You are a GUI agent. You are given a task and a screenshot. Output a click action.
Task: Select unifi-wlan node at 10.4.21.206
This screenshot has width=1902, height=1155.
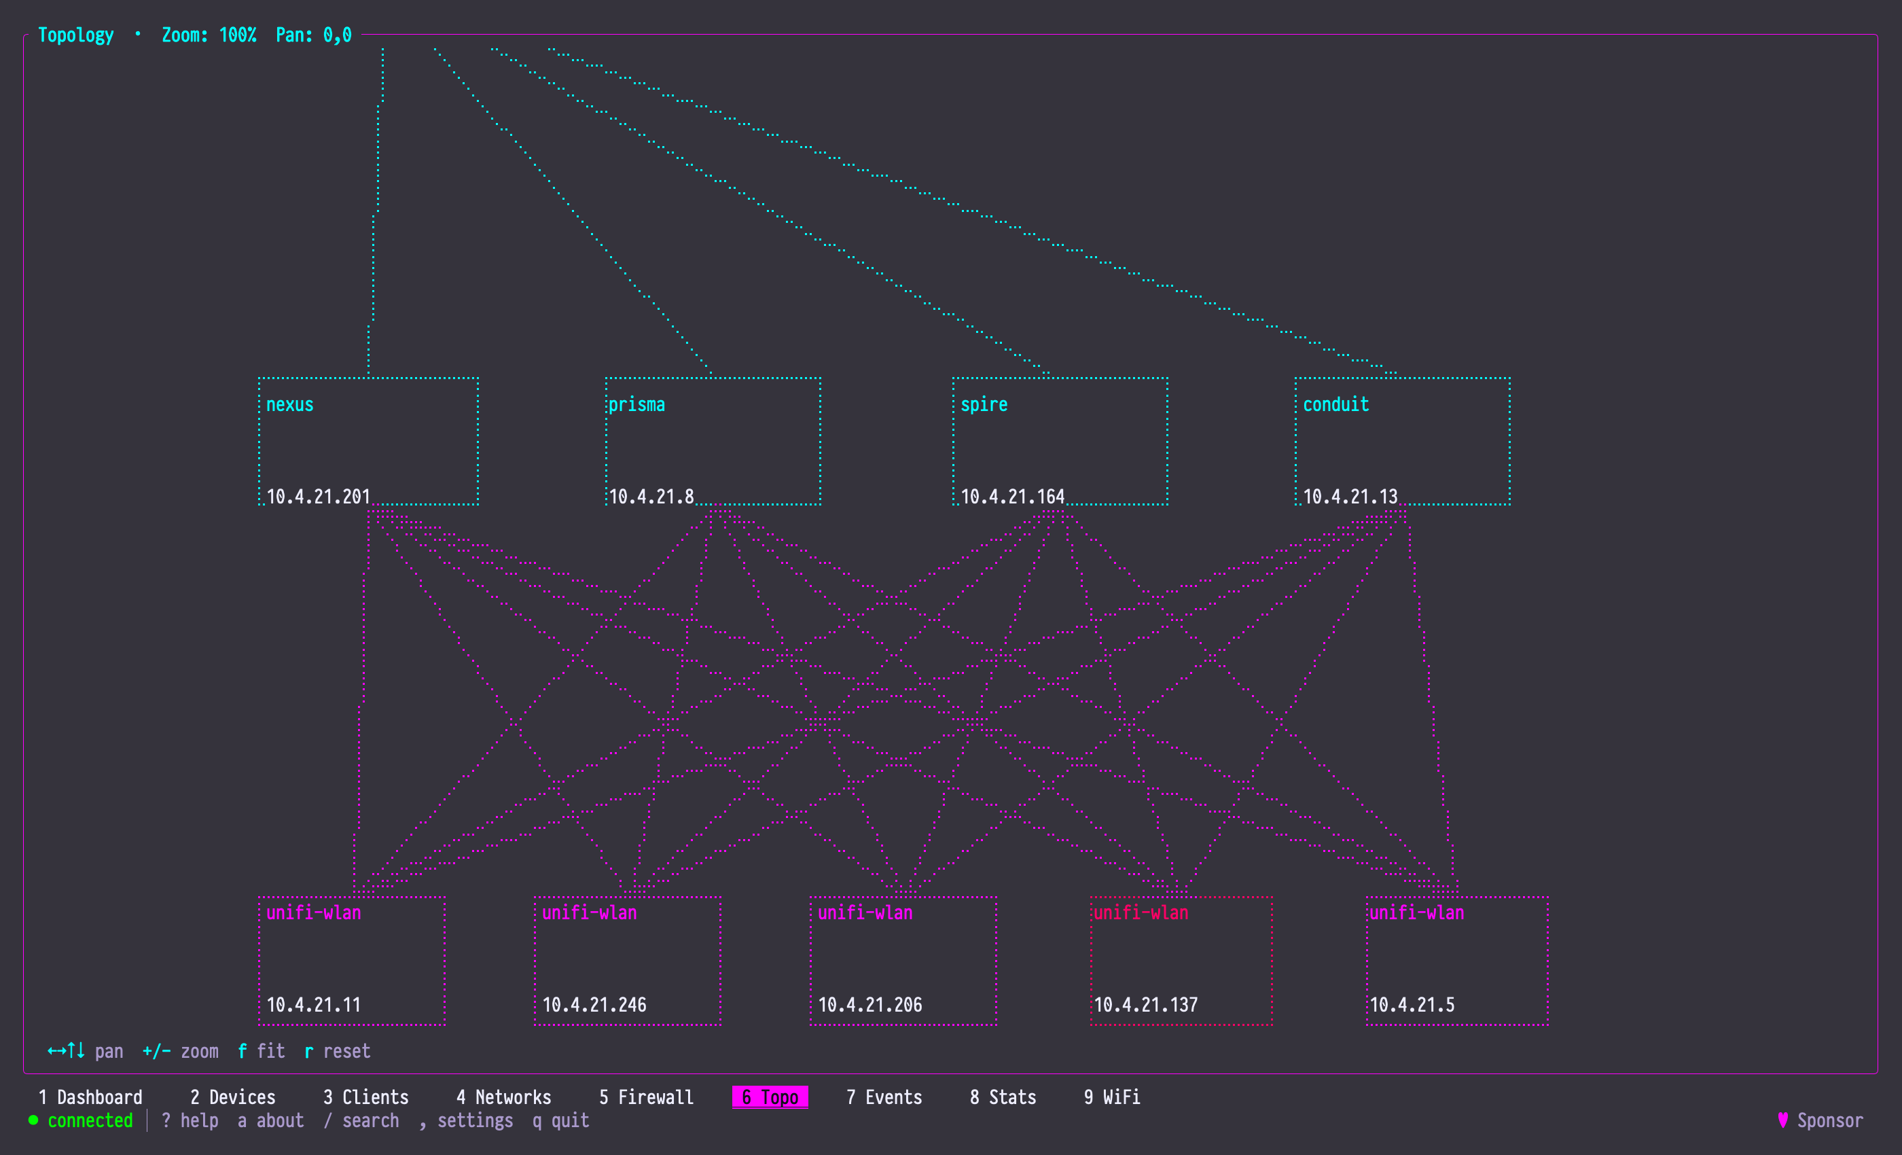click(x=903, y=961)
